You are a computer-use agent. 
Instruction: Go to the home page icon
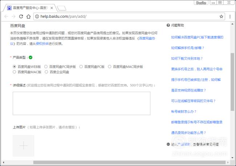click(28, 17)
